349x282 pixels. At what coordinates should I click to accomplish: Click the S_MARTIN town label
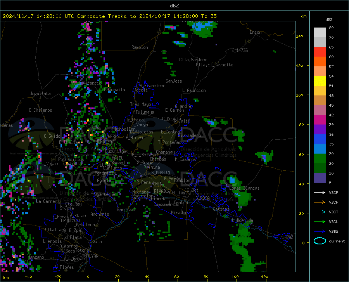pos(161,173)
